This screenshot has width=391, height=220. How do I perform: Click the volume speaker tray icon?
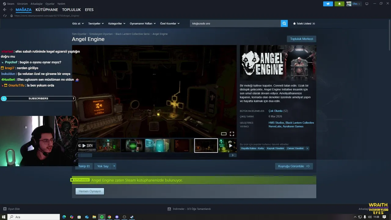pos(370,217)
